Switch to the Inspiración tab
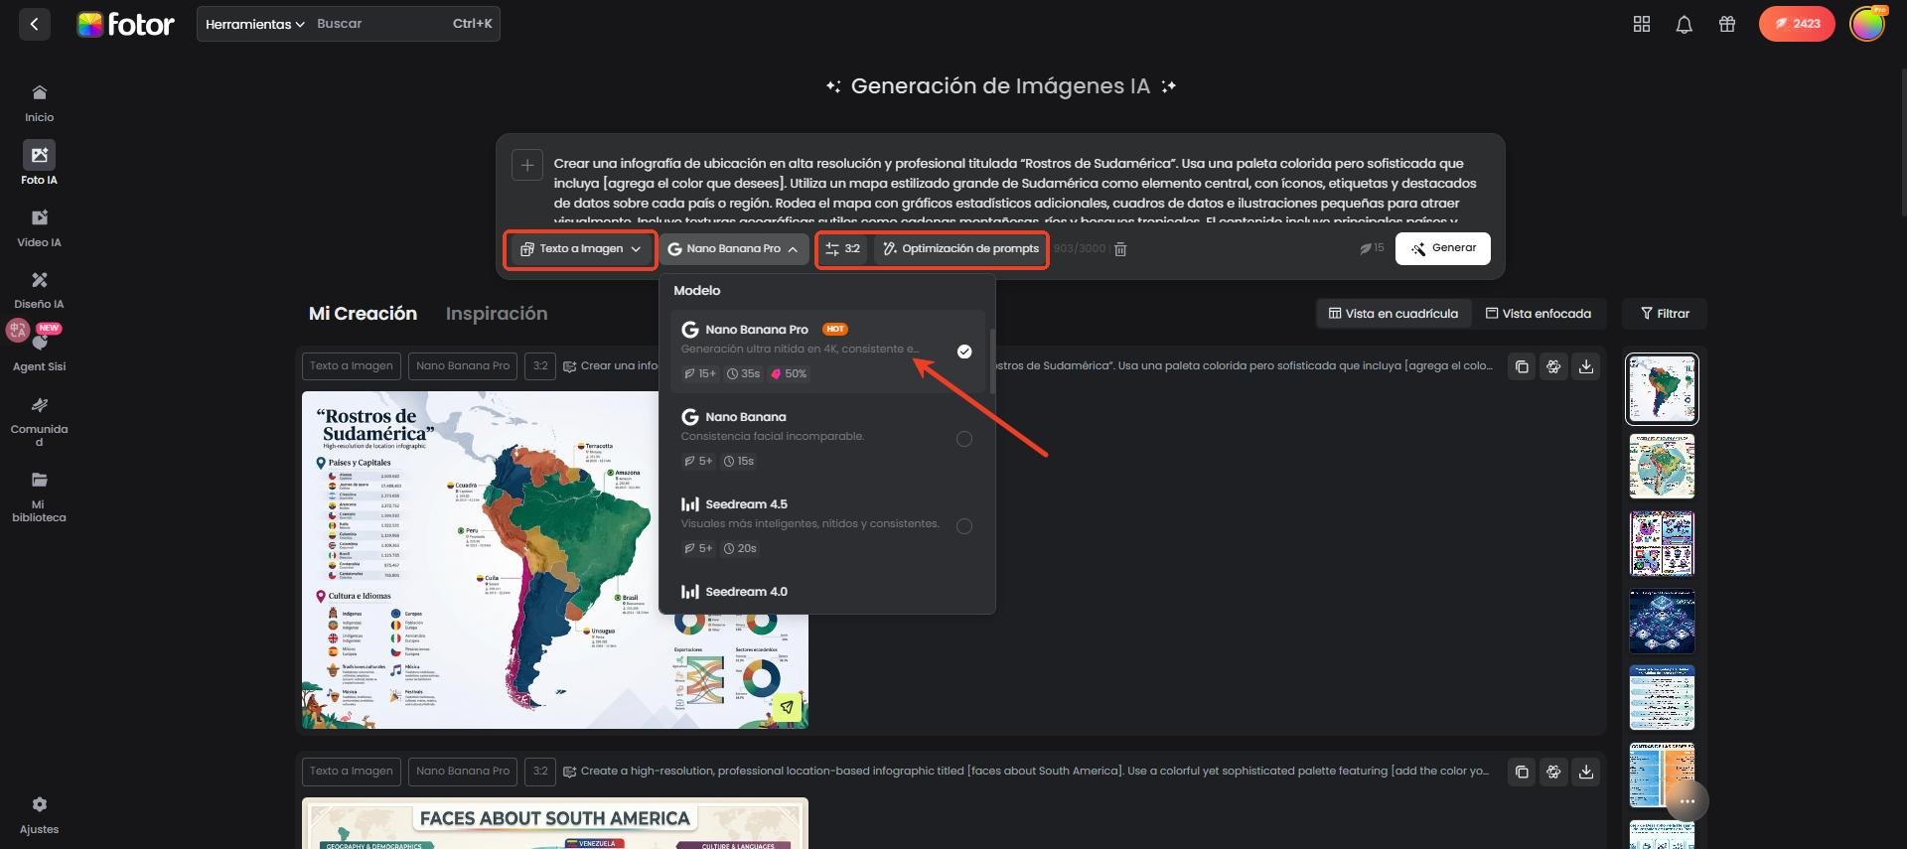Screen dimensions: 1907x849 pos(496,314)
